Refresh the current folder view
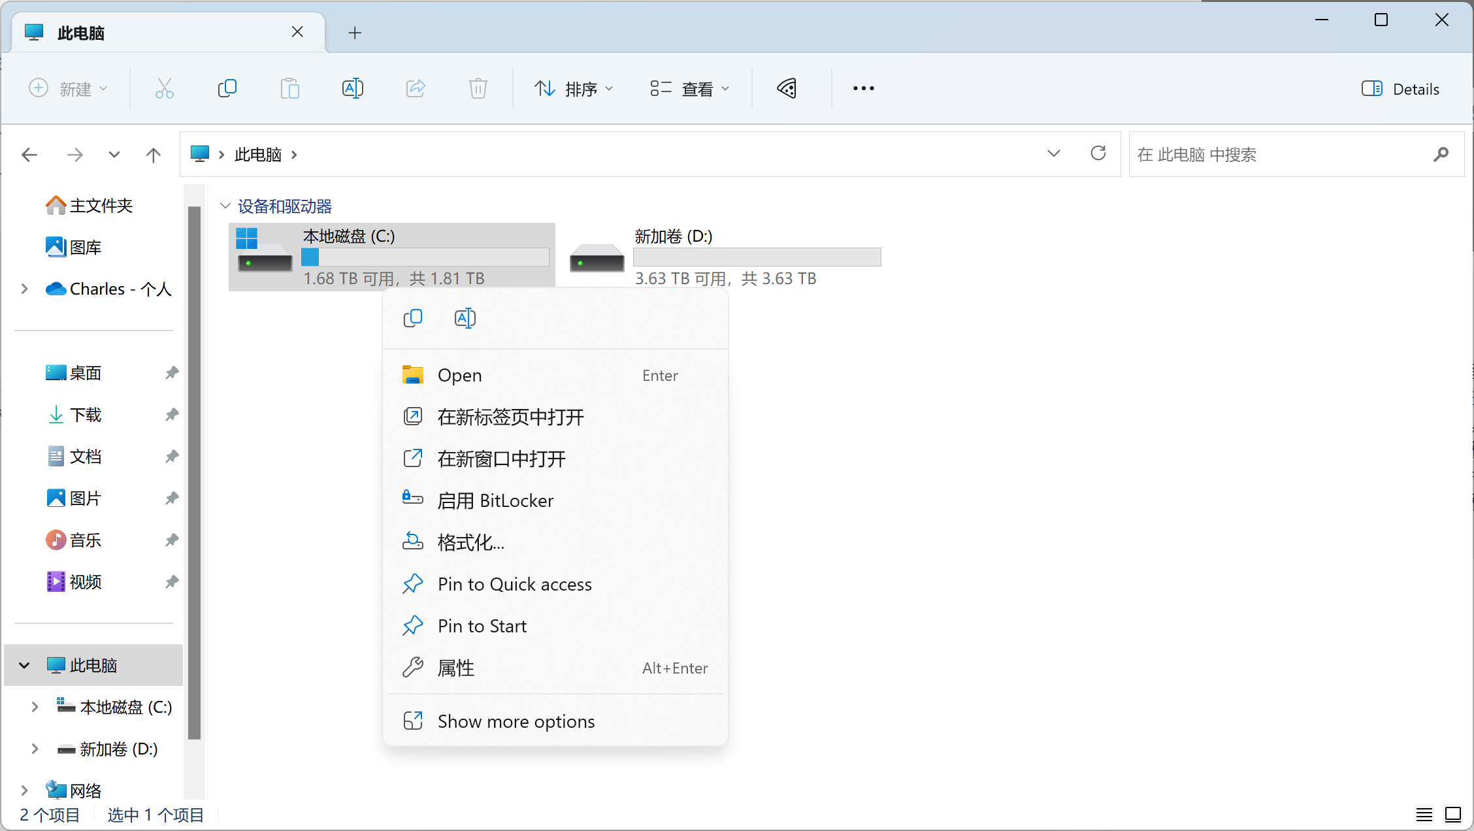 pos(1098,154)
